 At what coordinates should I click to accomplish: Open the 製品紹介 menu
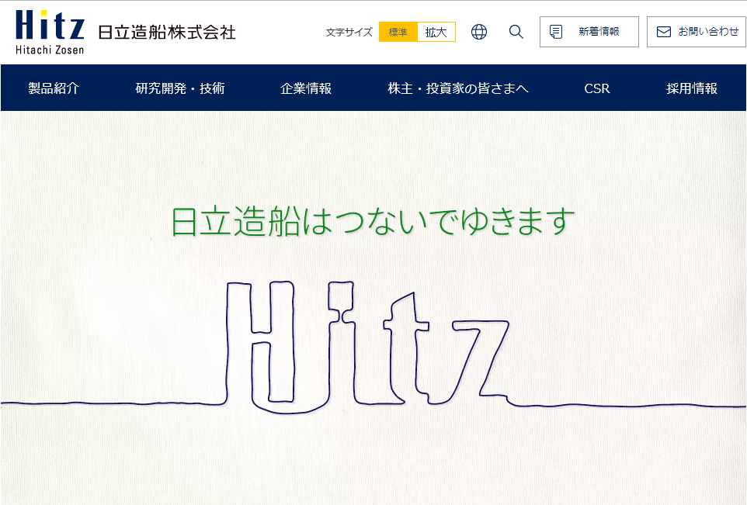[x=54, y=88]
